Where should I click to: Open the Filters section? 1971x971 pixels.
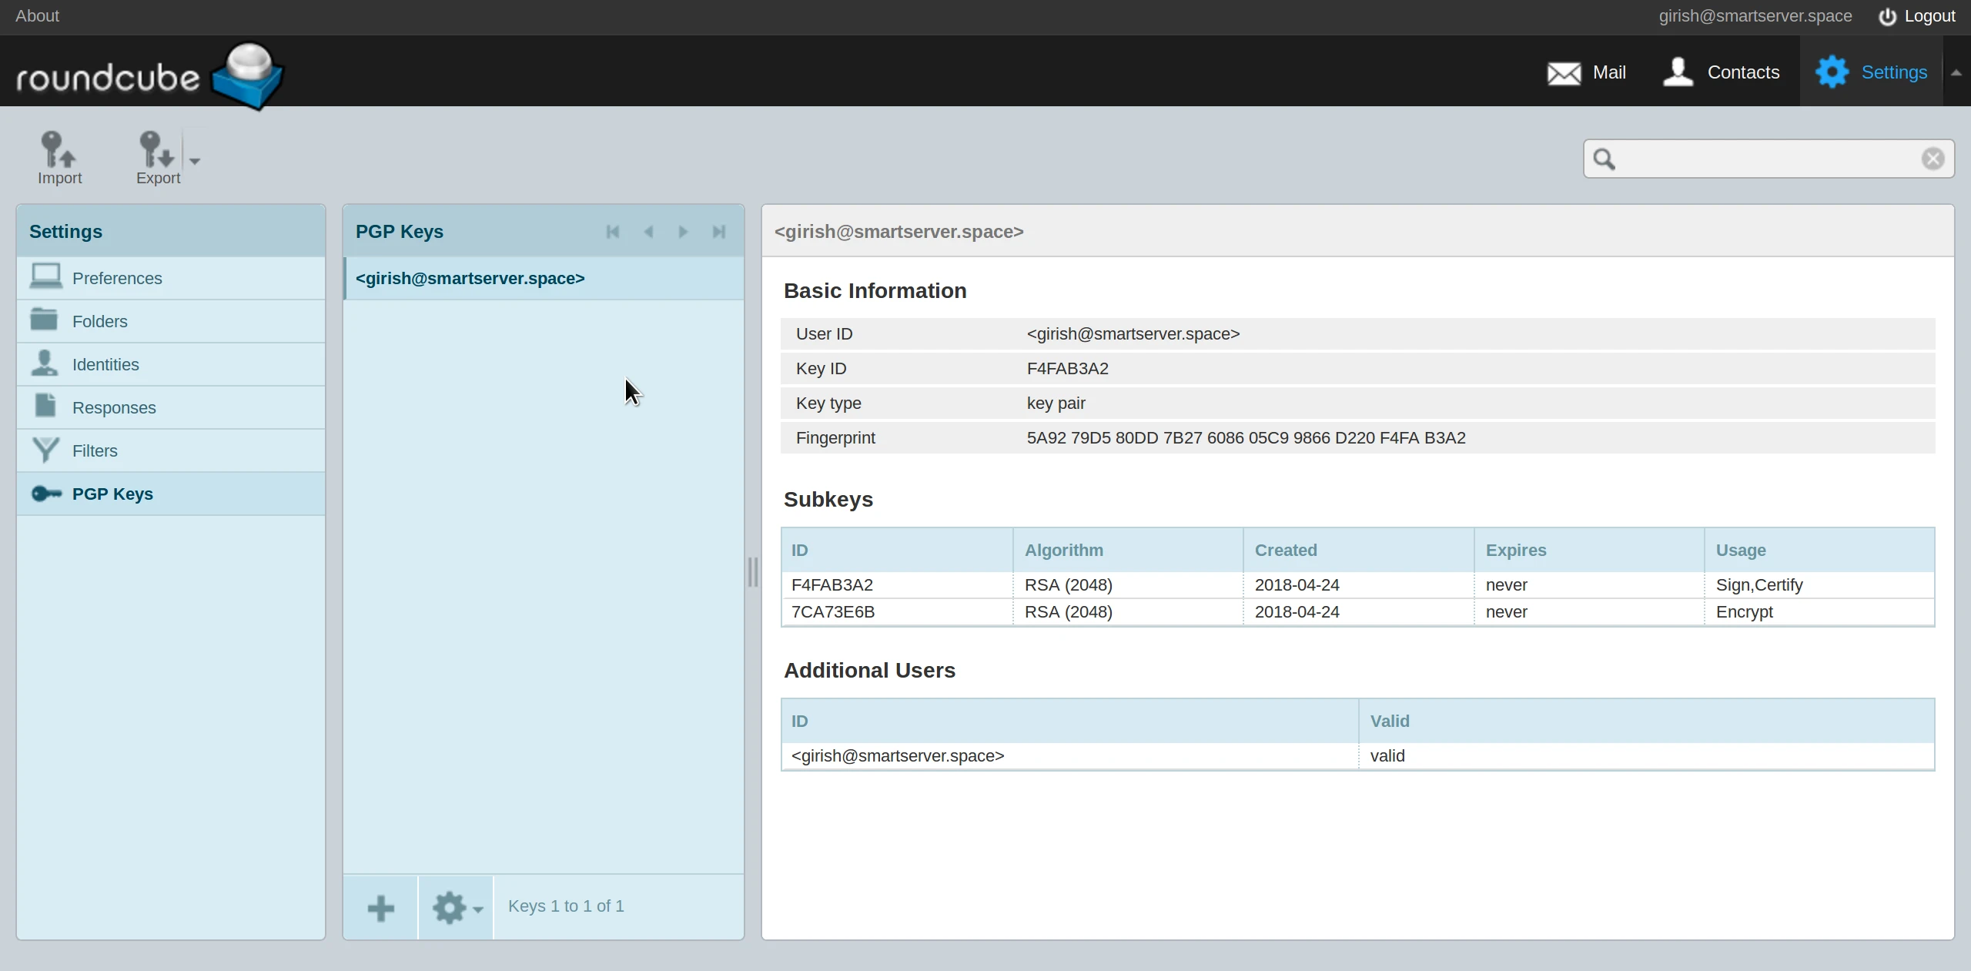click(x=95, y=450)
